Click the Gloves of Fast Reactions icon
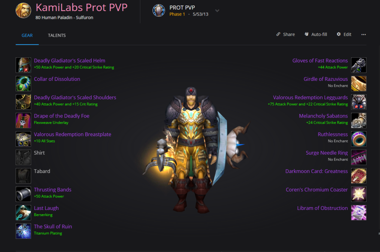The height and width of the screenshot is (252, 380). tap(359, 65)
